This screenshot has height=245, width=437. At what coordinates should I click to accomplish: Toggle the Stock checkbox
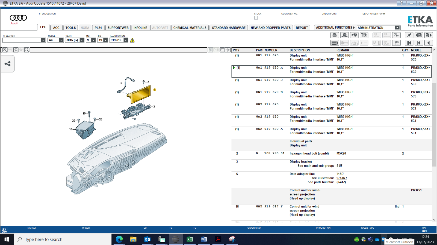256,18
